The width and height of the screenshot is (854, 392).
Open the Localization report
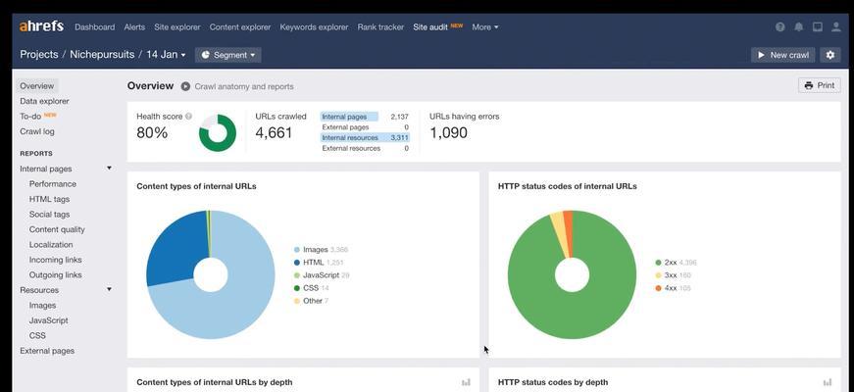pos(51,245)
